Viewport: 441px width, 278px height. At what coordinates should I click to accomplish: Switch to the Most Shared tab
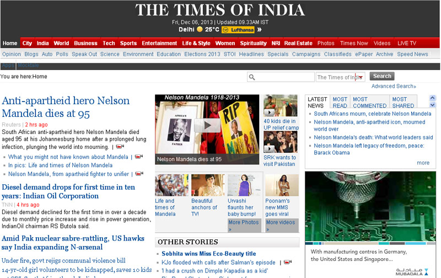403,102
